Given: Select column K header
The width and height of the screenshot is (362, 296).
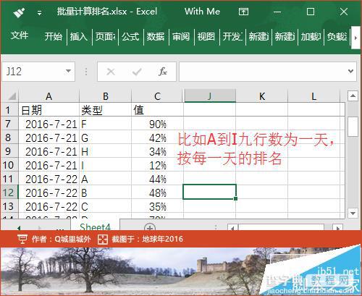Looking at the screenshot, I should (262, 96).
